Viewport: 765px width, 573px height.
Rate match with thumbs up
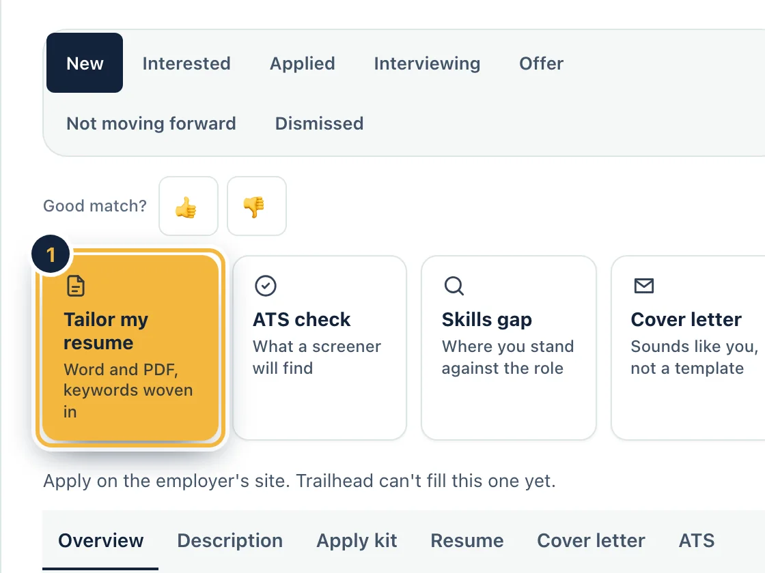(x=189, y=206)
